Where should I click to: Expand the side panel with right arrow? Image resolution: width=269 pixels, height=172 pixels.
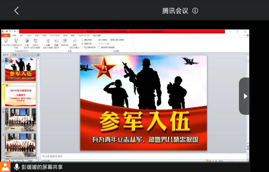pyautogui.click(x=245, y=96)
